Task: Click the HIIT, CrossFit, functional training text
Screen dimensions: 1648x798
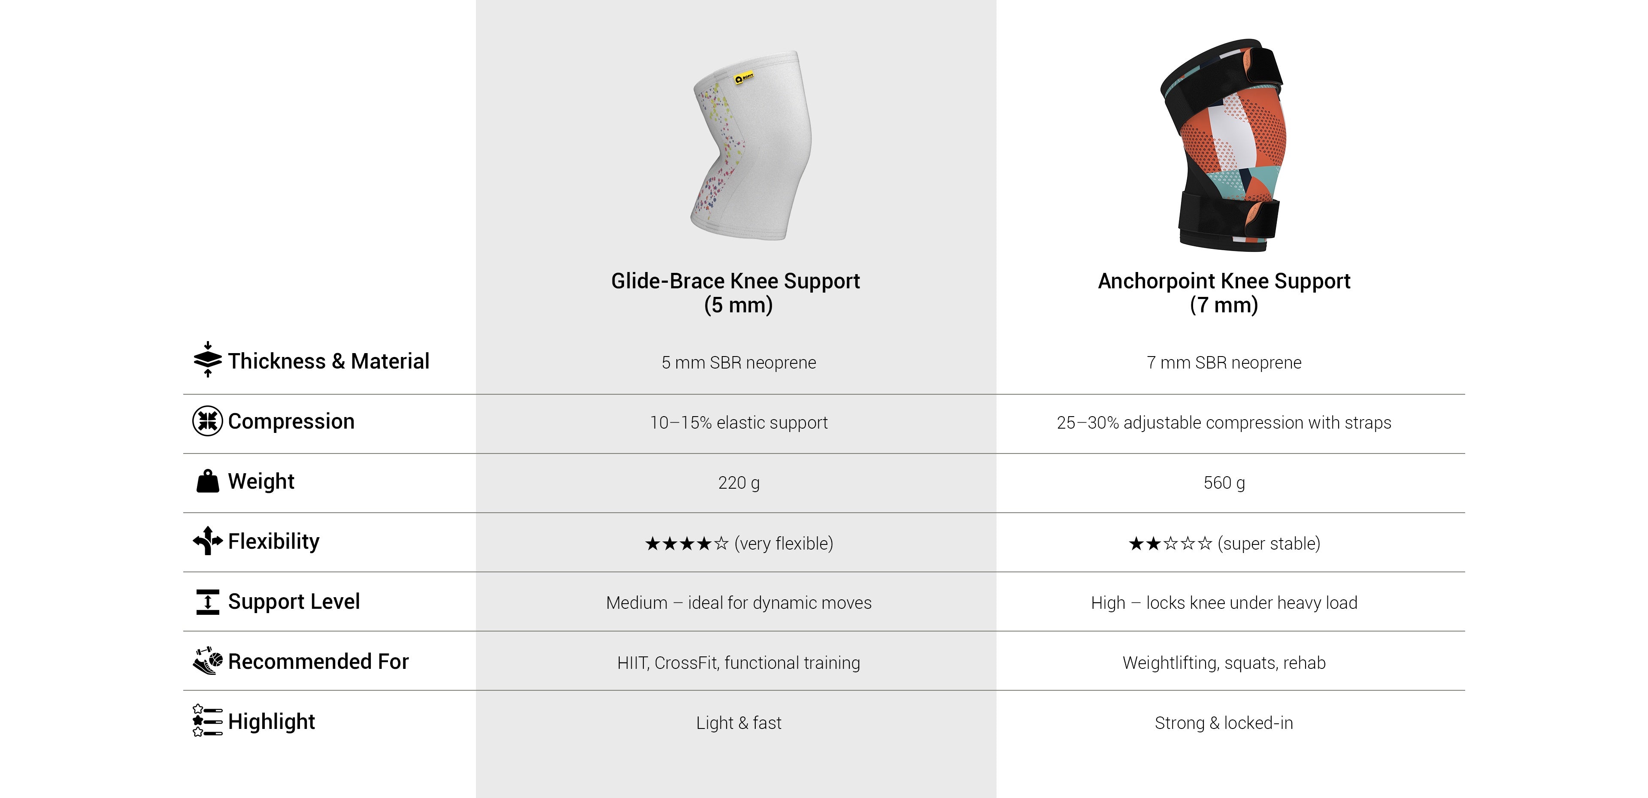Action: click(x=738, y=663)
